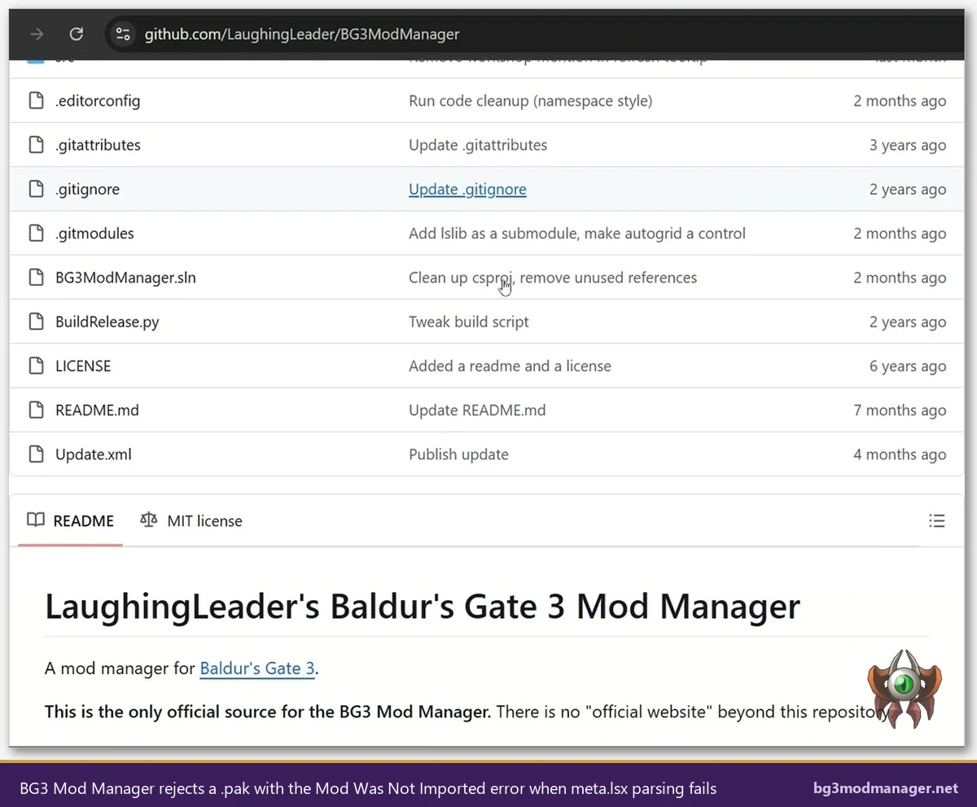Open commit 'Added a readme and a license'
The image size is (977, 807).
(x=510, y=366)
